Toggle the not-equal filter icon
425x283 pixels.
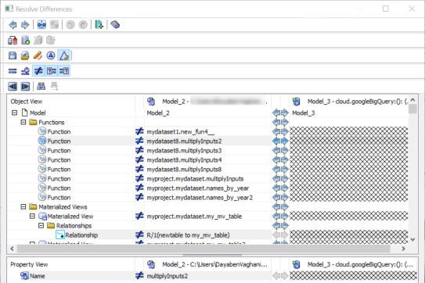(x=38, y=71)
